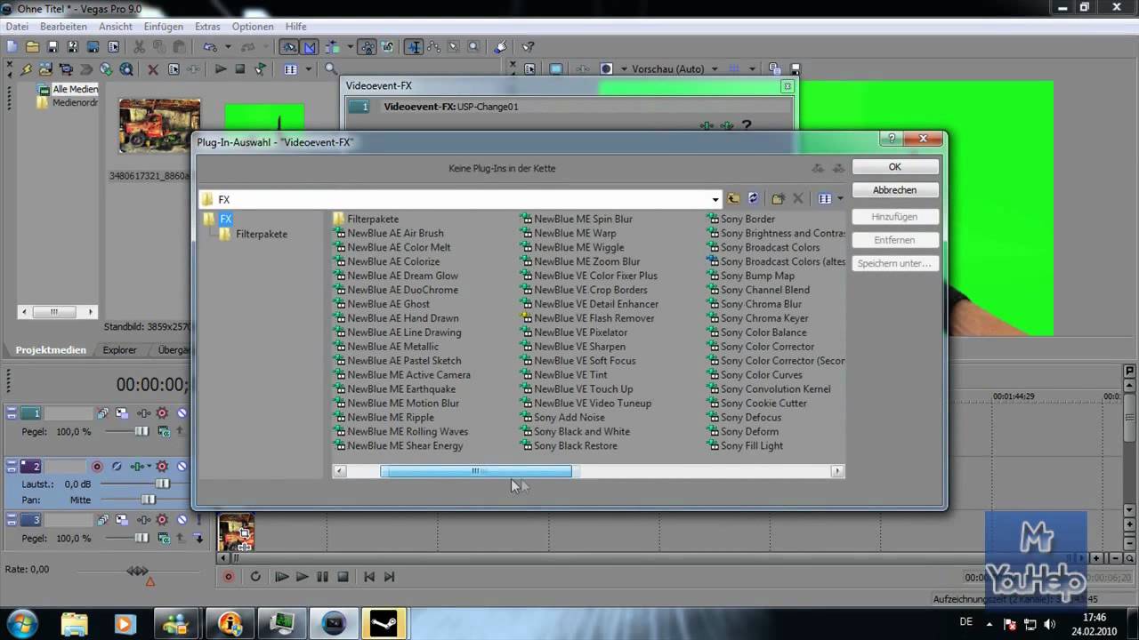Click the refresh icon in Plug-In dialog
Viewport: 1139px width, 640px height.
point(753,199)
